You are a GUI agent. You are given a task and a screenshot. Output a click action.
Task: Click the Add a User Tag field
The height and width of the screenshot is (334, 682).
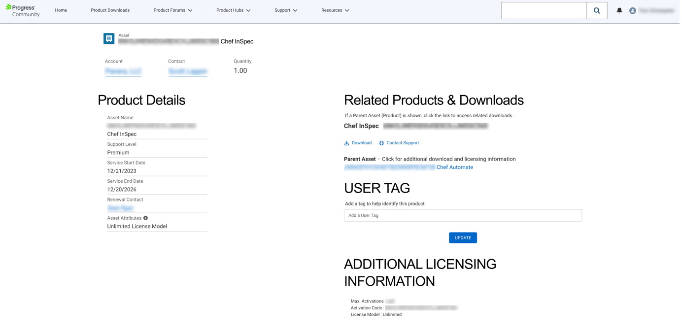click(462, 215)
